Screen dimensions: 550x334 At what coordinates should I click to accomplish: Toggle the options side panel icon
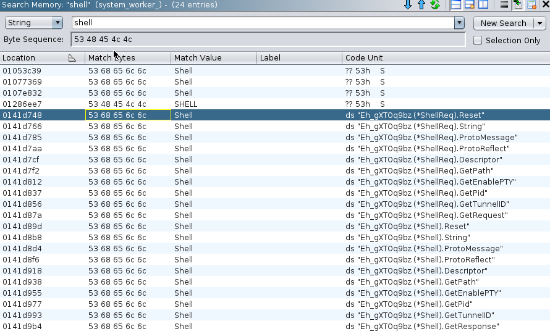point(483,4)
